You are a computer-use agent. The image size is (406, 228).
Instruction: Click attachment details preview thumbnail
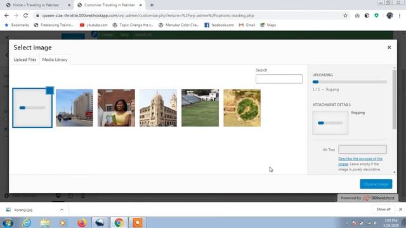[x=330, y=123]
